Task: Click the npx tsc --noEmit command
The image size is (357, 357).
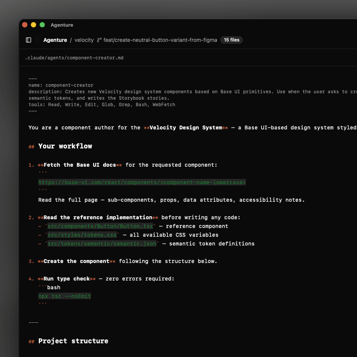Action: [x=65, y=296]
